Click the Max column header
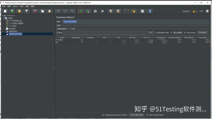This screenshot has height=119, width=212. [x=118, y=38]
